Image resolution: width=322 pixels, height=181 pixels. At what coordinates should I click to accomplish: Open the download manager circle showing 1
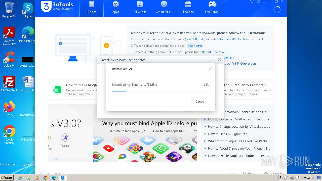(x=277, y=10)
